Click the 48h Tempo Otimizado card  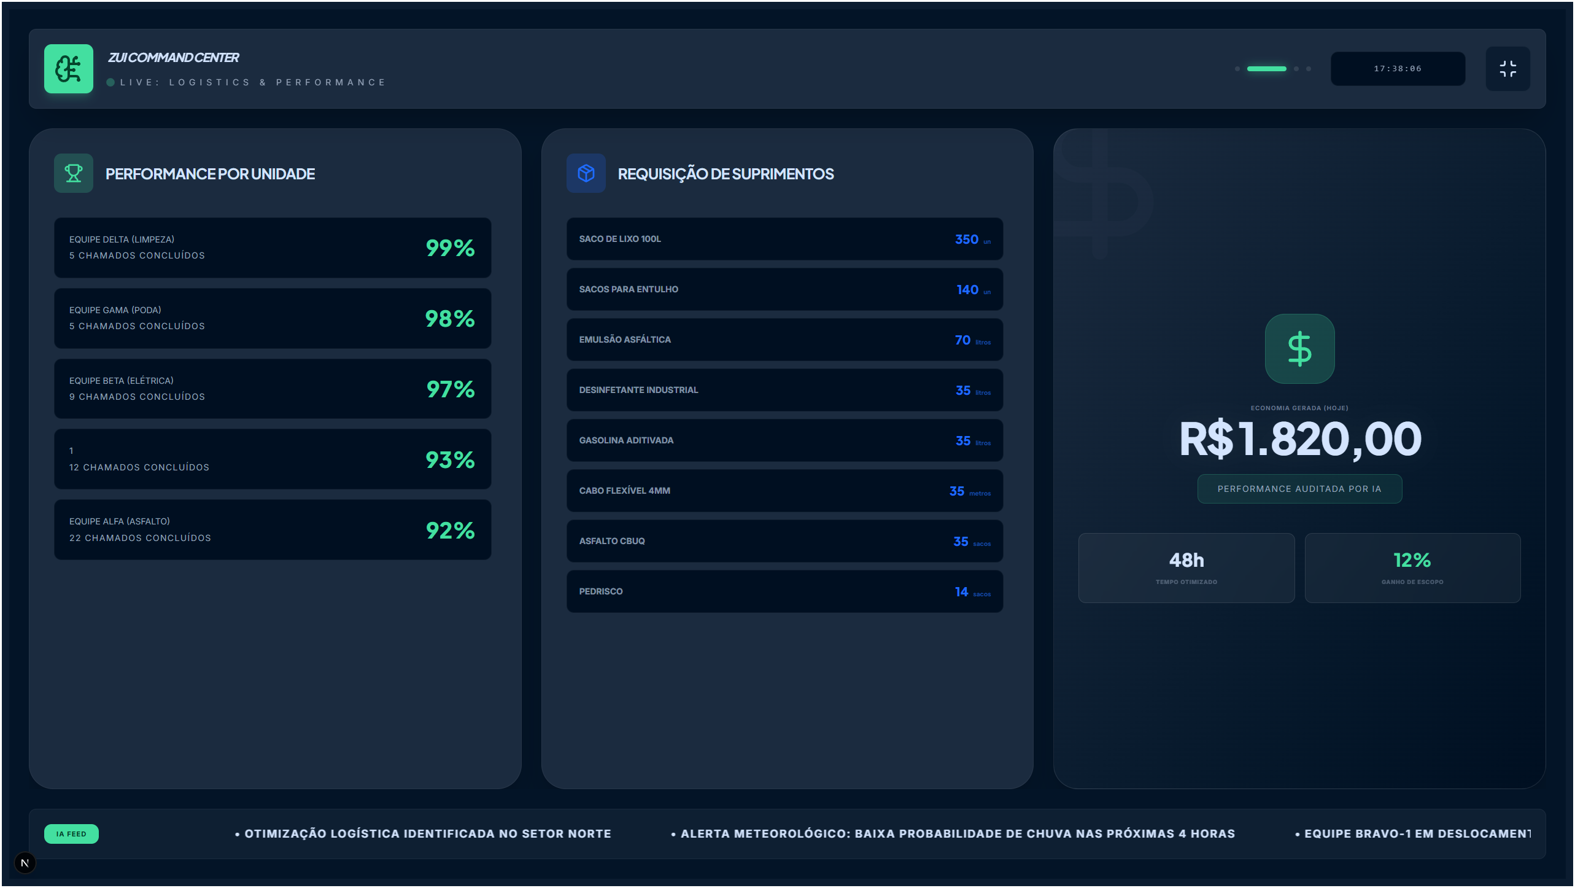click(x=1186, y=568)
